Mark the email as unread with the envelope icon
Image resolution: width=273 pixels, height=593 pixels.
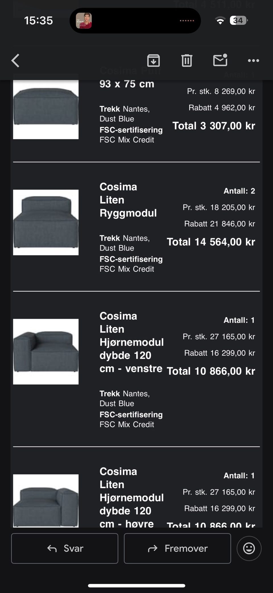pos(220,60)
